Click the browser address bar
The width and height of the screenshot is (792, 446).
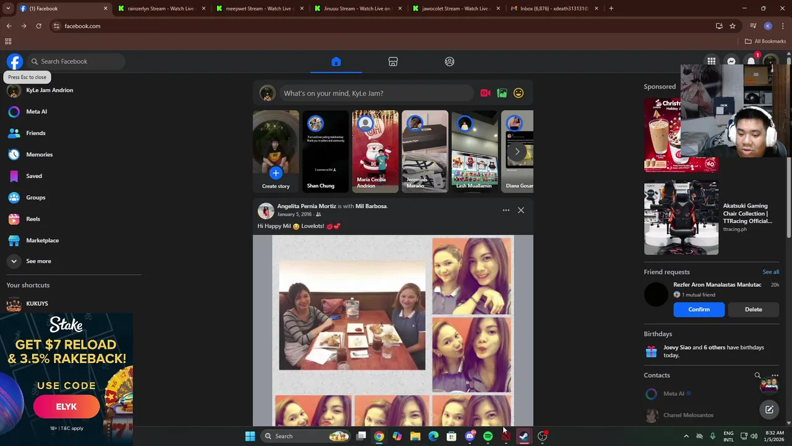pyautogui.click(x=384, y=26)
